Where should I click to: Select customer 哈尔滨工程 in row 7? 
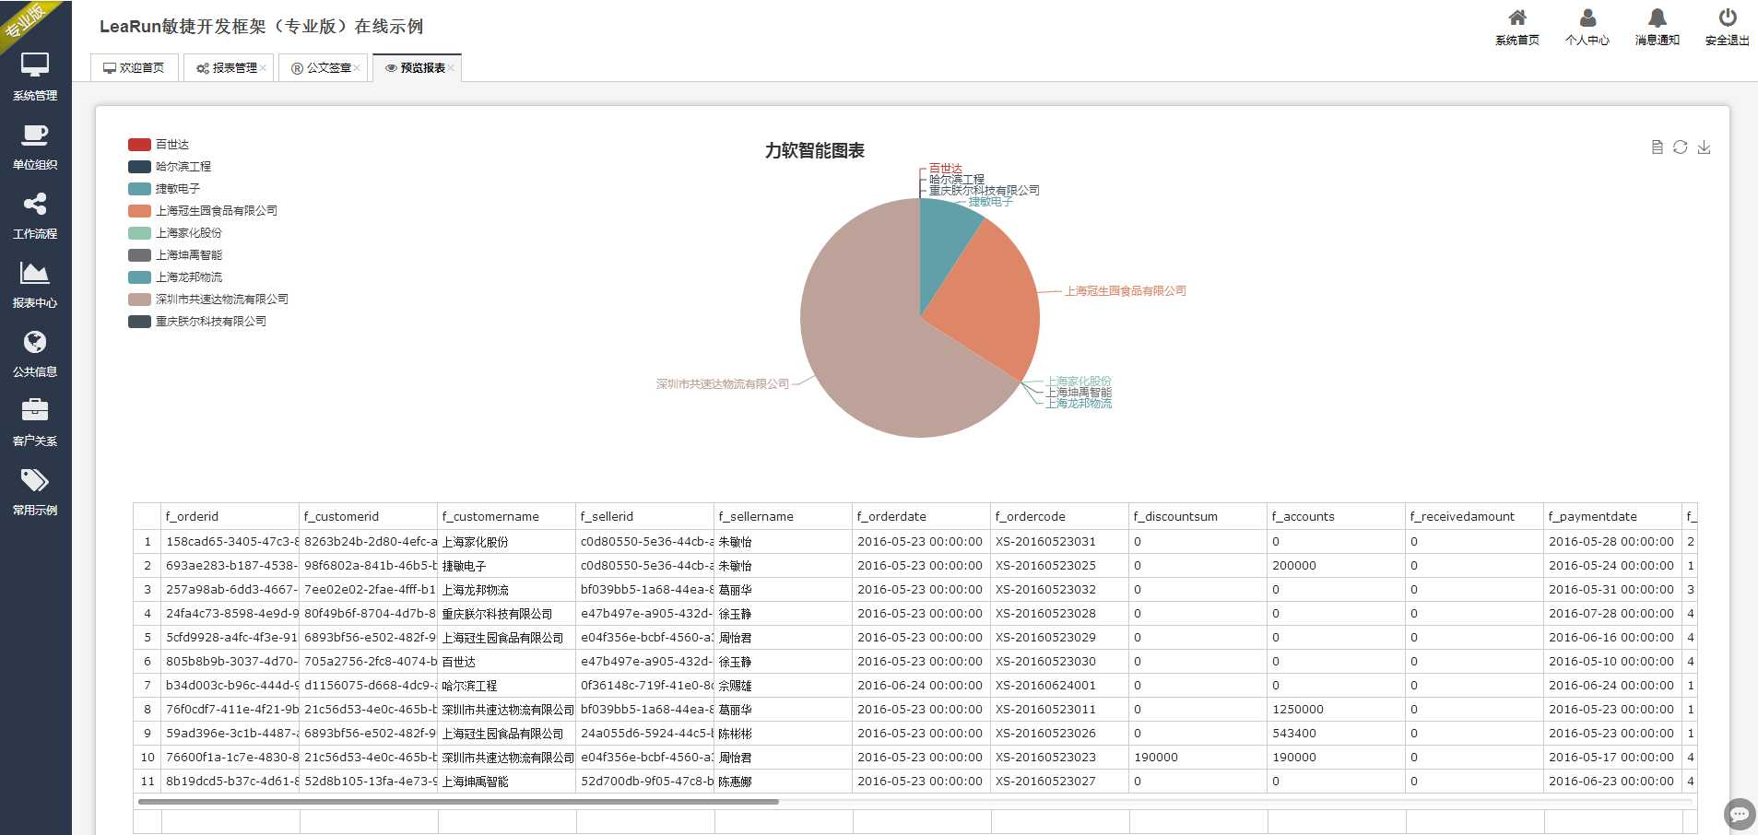coord(507,686)
